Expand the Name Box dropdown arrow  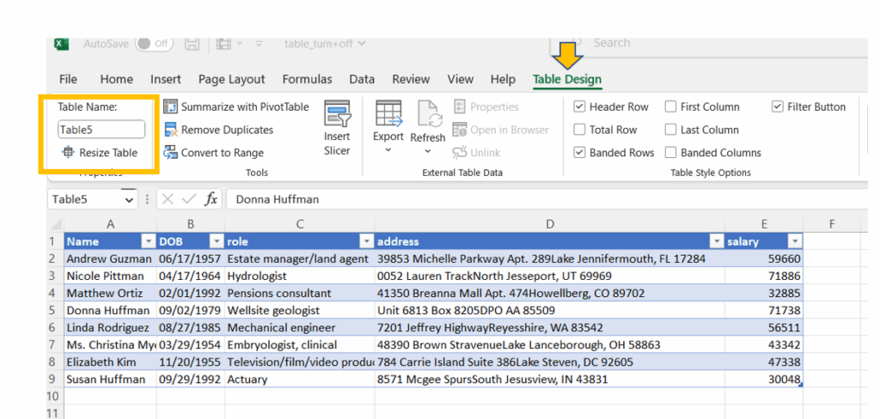click(x=130, y=199)
